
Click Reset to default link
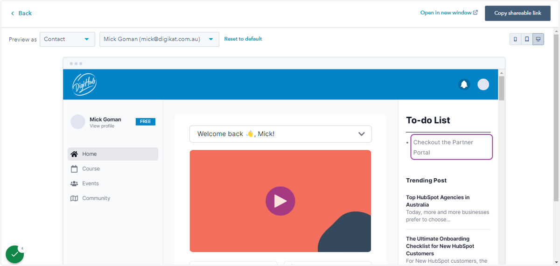[243, 39]
